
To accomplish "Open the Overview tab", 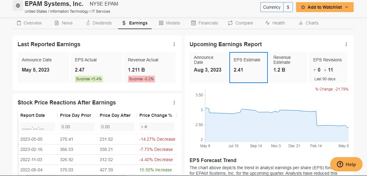I will pos(29,23).
